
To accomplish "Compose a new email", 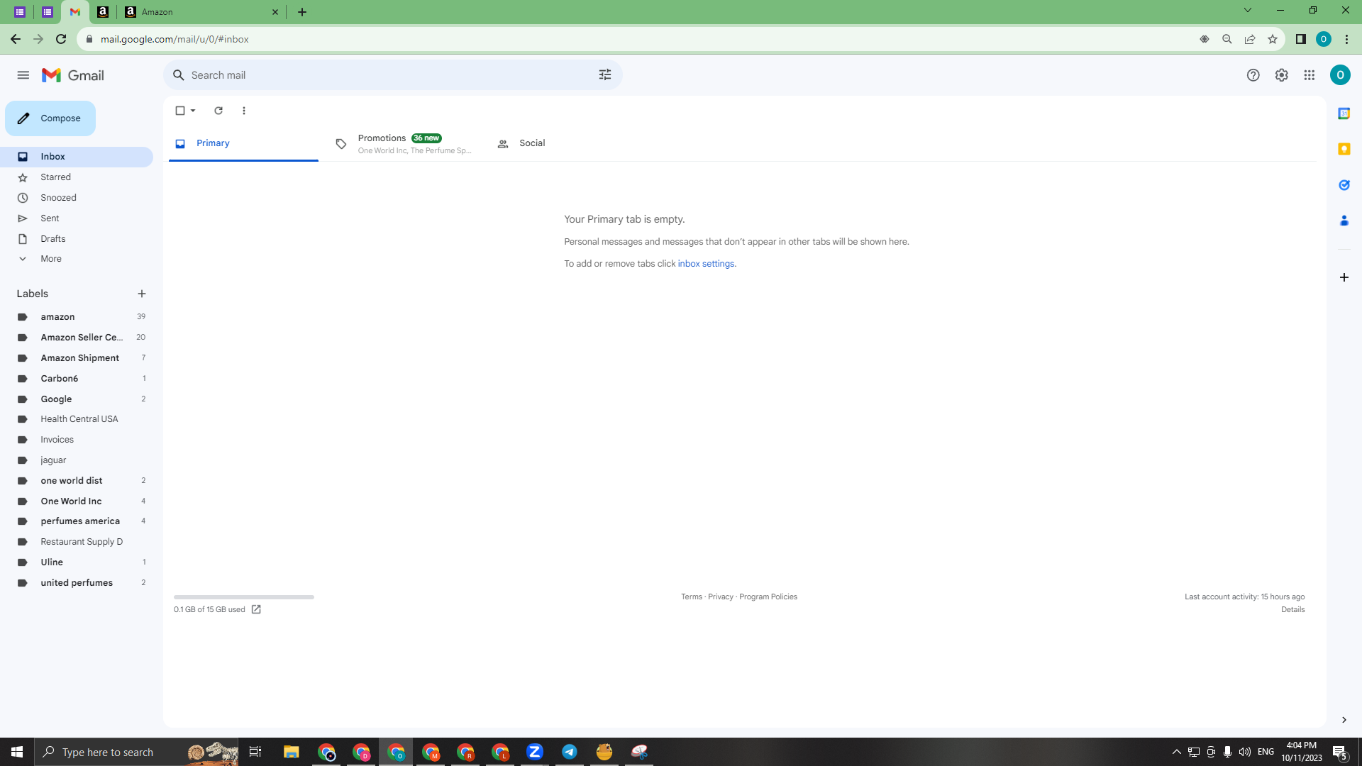I will pos(50,118).
